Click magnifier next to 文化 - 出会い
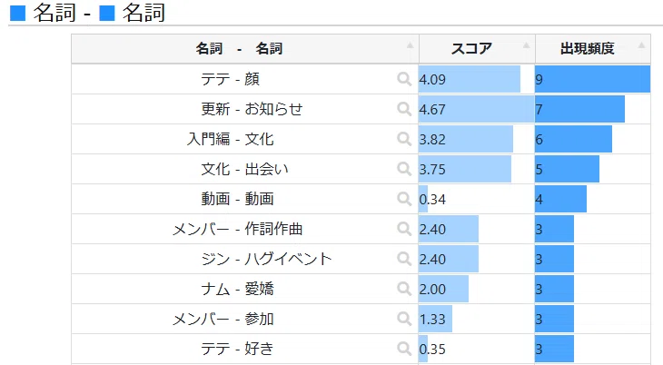Image resolution: width=663 pixels, height=365 pixels. coord(404,169)
